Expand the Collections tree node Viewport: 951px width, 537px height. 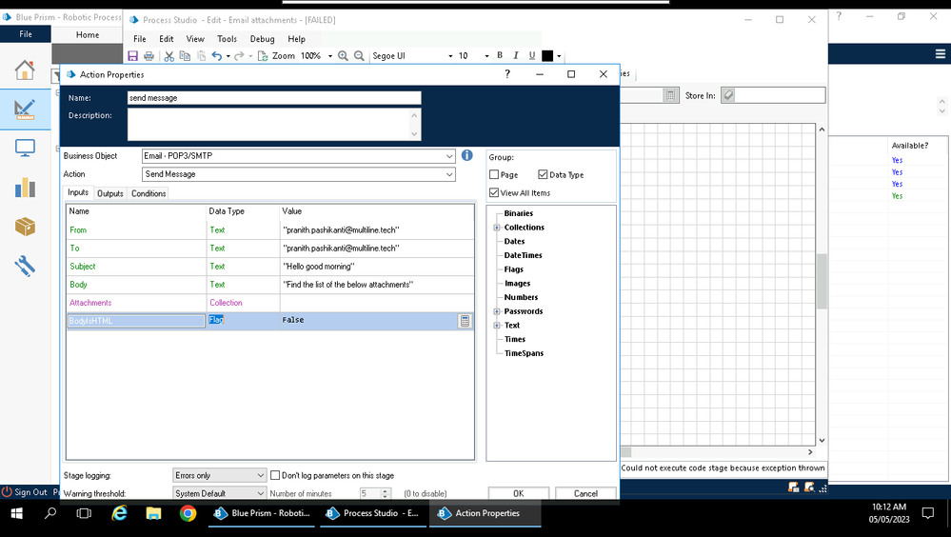point(497,228)
